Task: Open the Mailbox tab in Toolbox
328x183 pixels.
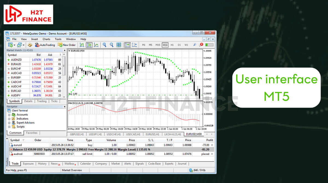Action: [70, 164]
